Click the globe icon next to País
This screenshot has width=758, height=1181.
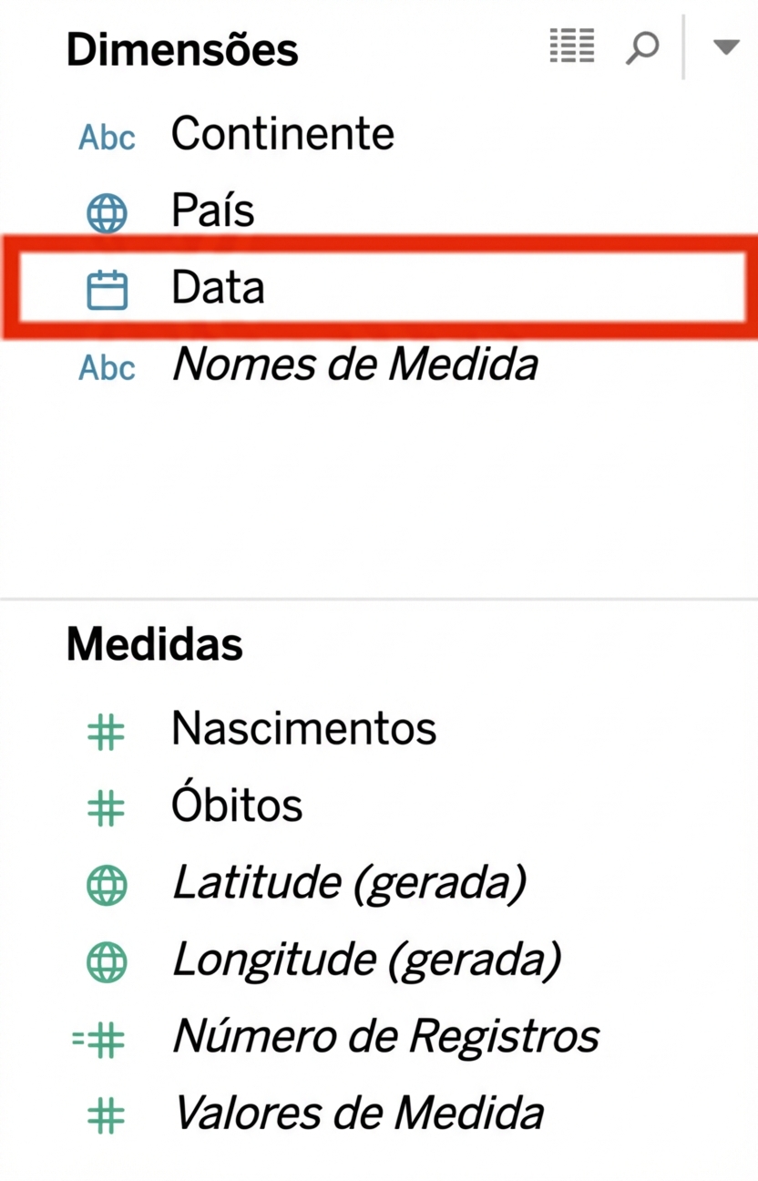tap(107, 214)
